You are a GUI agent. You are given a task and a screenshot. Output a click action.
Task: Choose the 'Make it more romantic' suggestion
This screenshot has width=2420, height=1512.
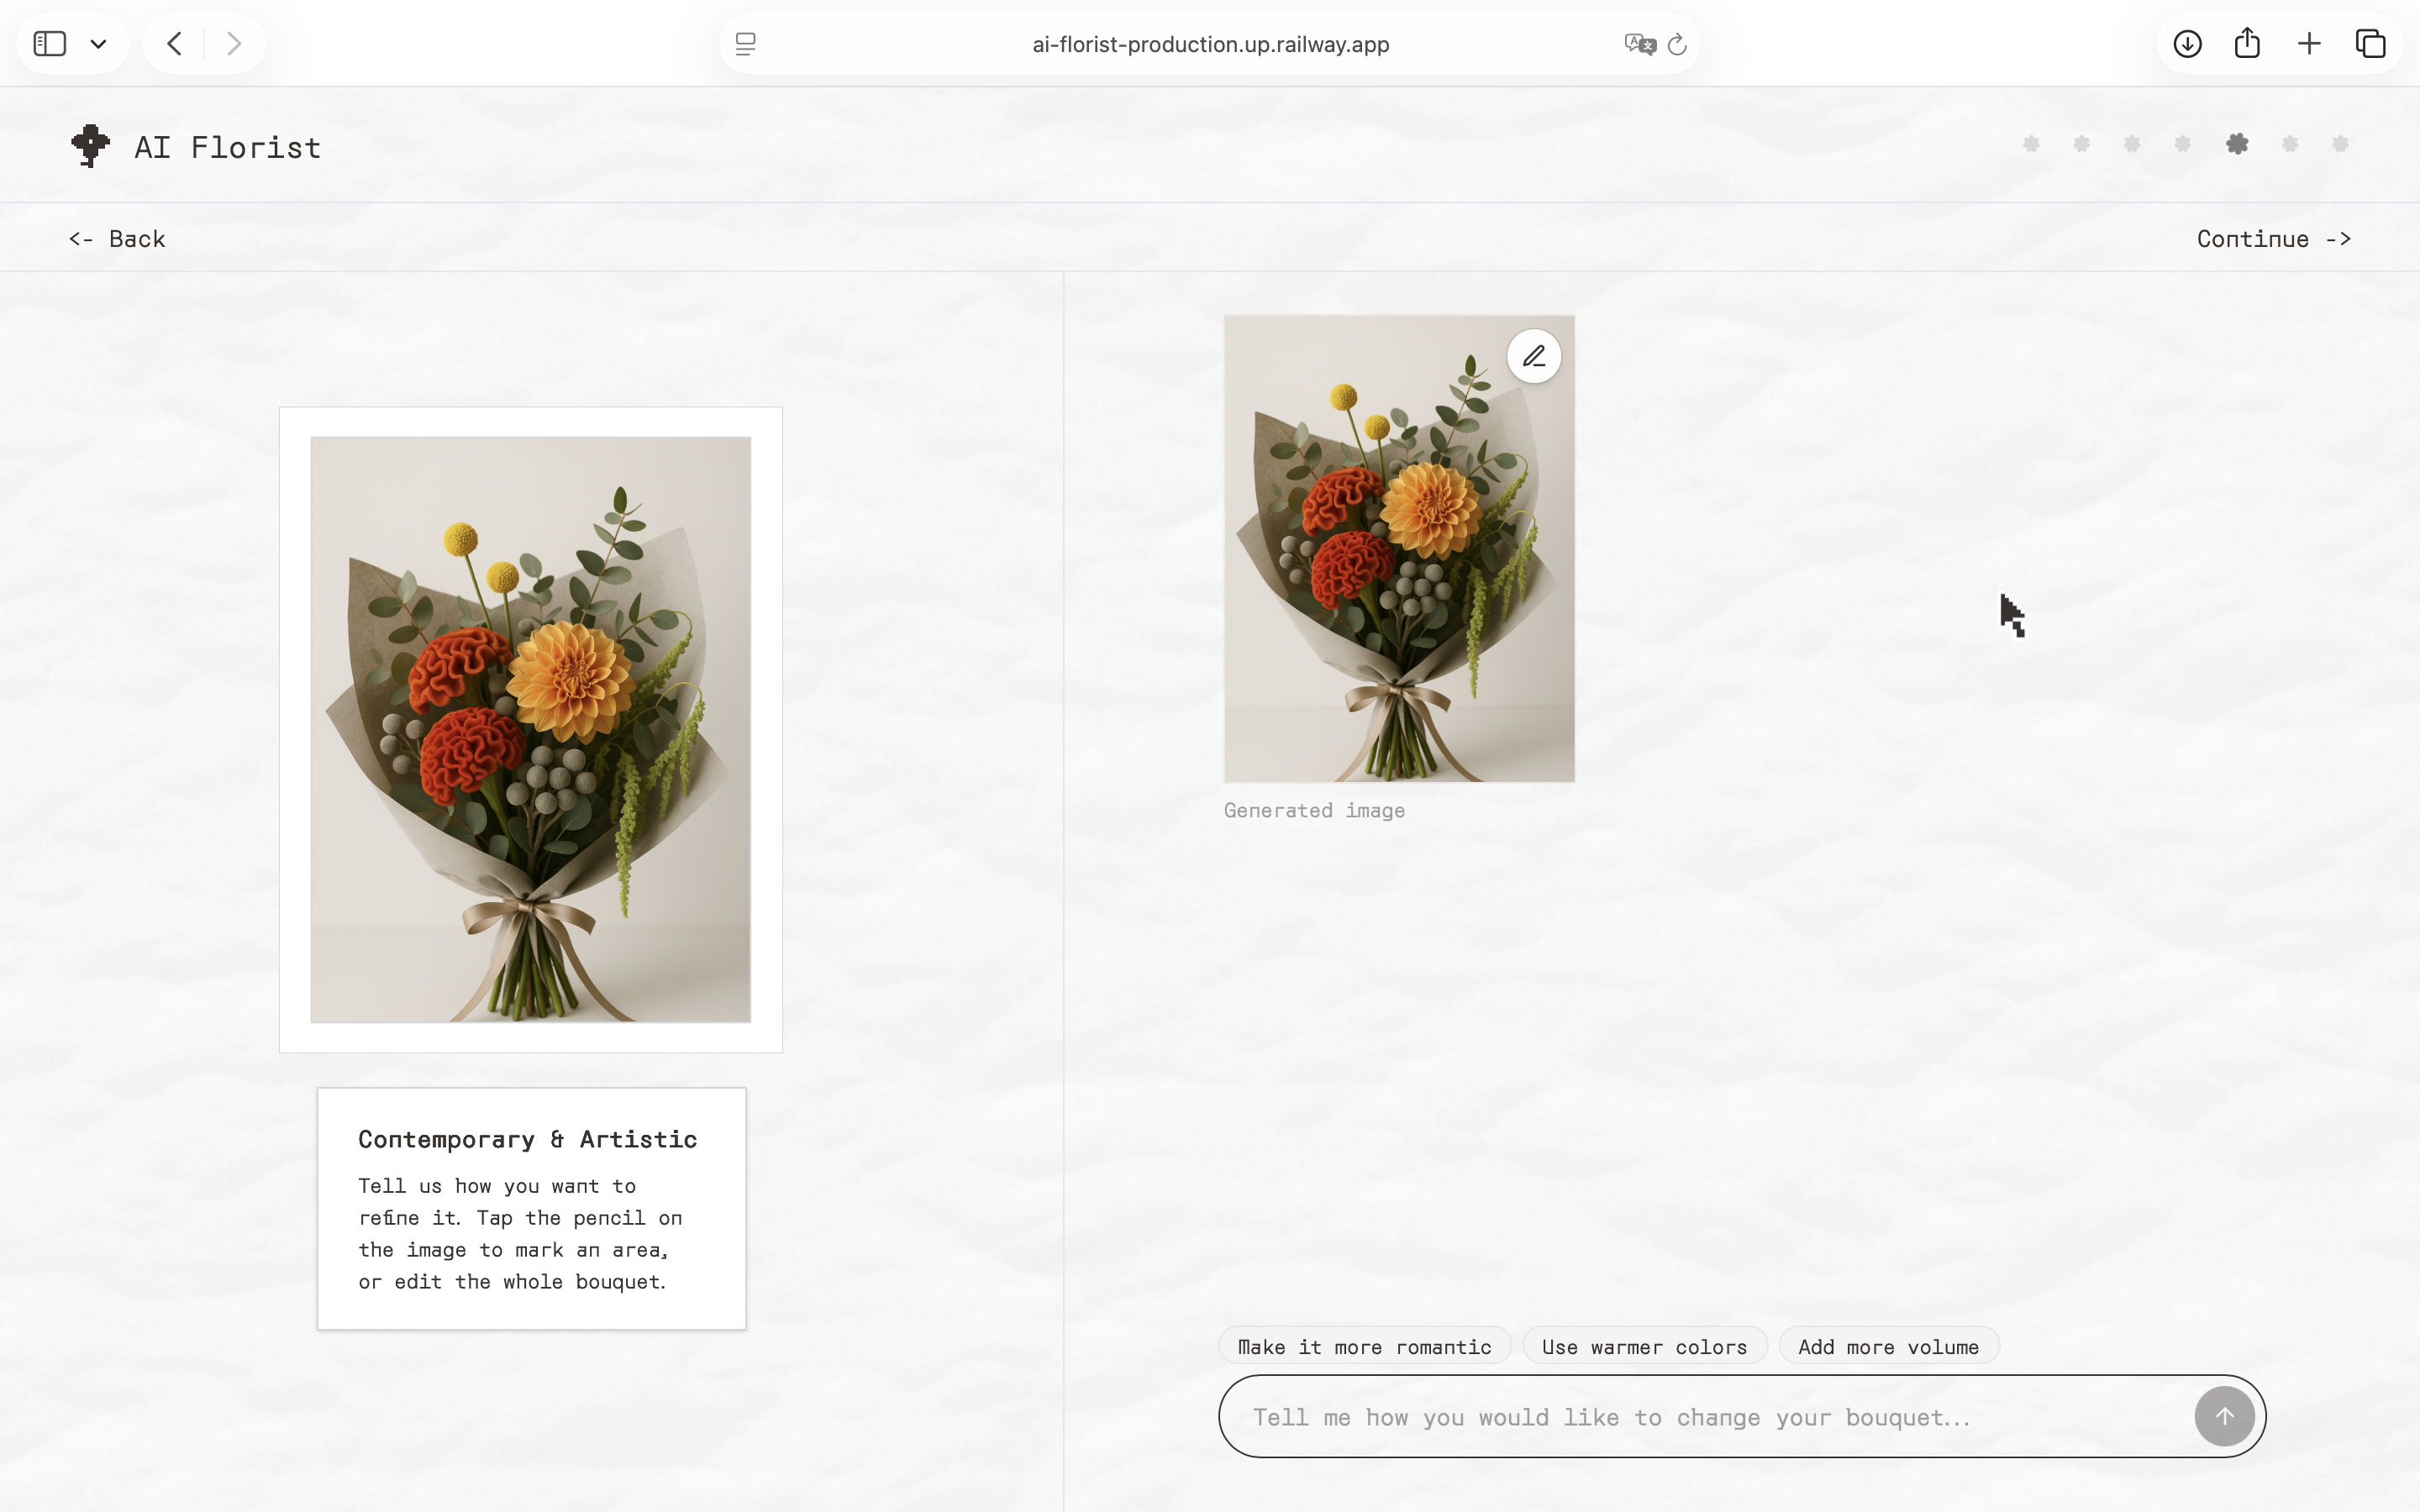(1365, 1346)
